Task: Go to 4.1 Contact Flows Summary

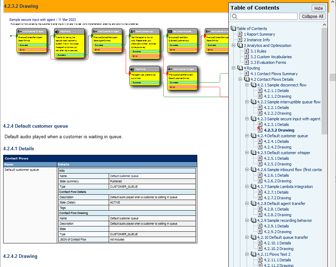Action: point(274,74)
